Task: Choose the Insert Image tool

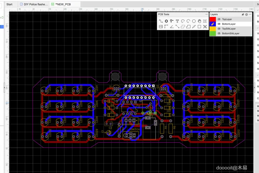Action: coord(161,27)
